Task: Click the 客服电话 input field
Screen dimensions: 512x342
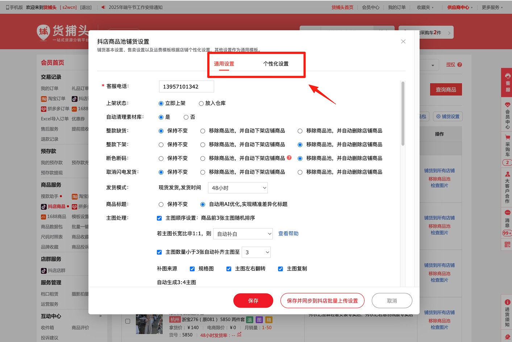Action: click(x=187, y=86)
